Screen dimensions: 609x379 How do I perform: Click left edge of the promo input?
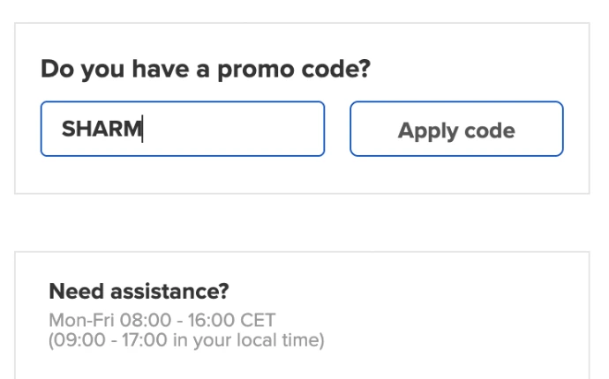tap(48, 130)
